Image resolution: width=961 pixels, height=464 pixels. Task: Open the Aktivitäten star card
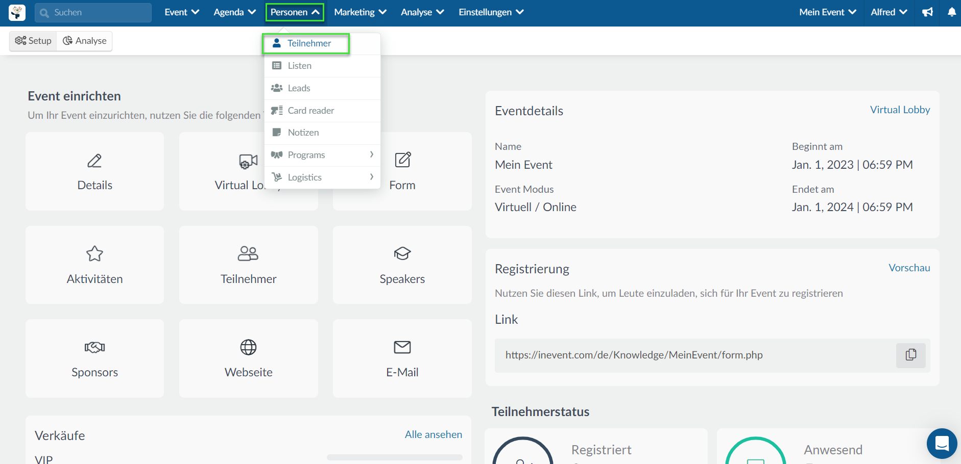95,265
